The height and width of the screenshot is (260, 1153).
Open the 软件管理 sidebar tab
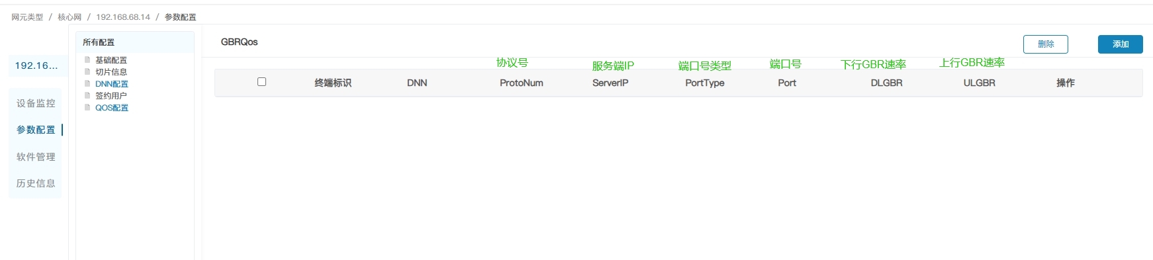[x=36, y=157]
